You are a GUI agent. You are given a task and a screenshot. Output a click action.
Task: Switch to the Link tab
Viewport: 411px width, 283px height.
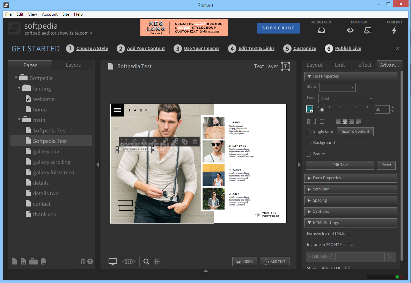tap(340, 65)
